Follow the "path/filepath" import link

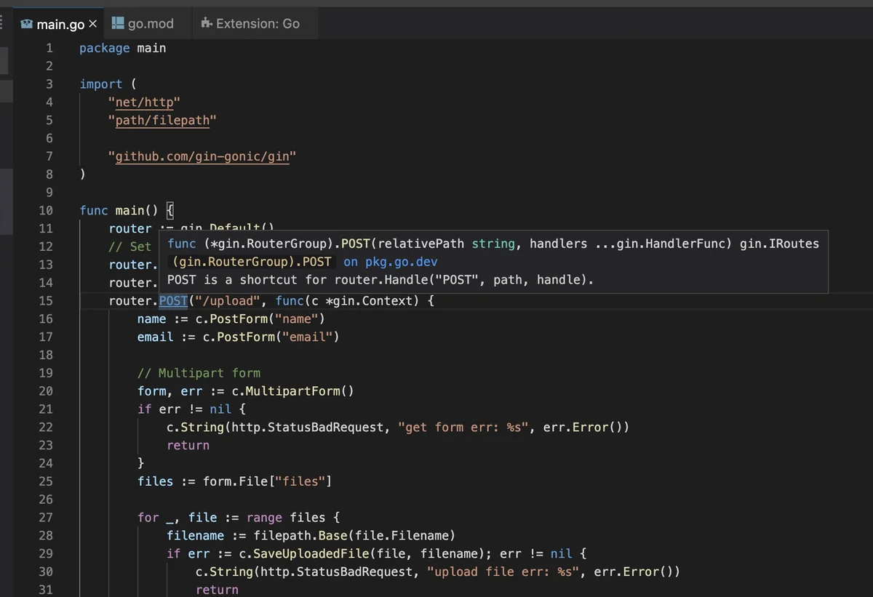click(x=162, y=120)
